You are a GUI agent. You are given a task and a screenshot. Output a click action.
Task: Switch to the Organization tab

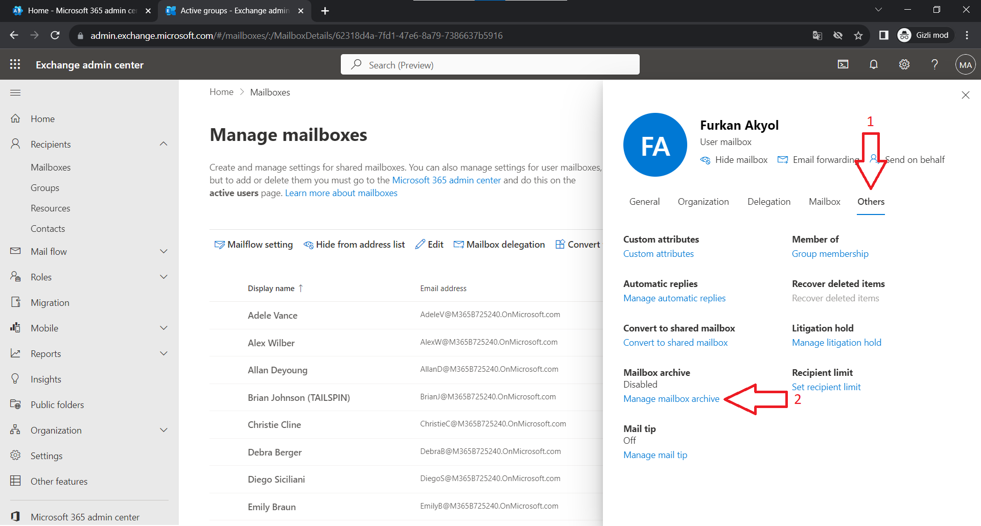703,202
